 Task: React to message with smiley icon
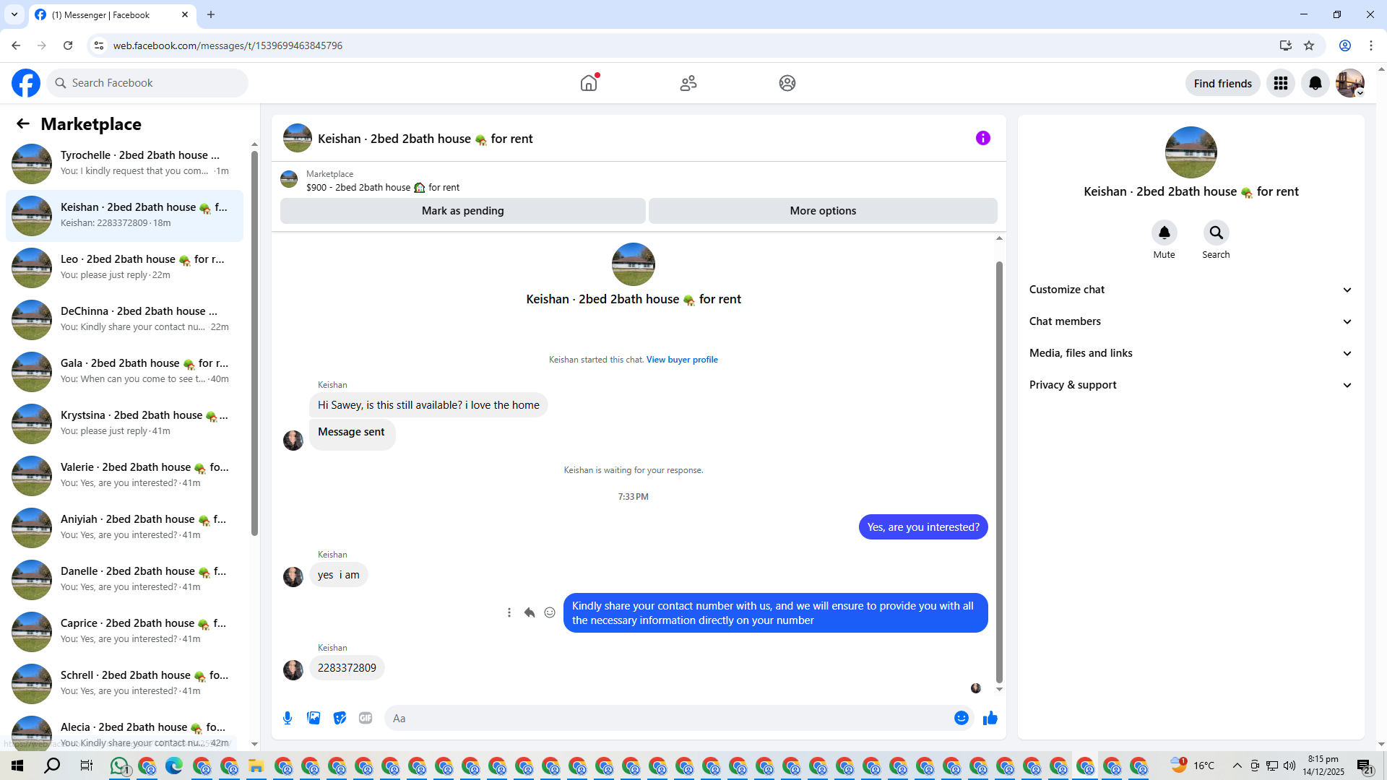(x=550, y=612)
